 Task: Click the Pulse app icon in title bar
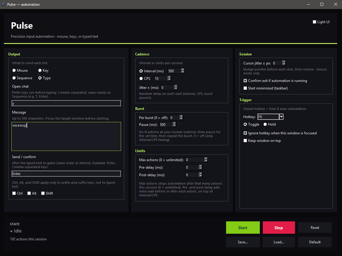[3, 4]
